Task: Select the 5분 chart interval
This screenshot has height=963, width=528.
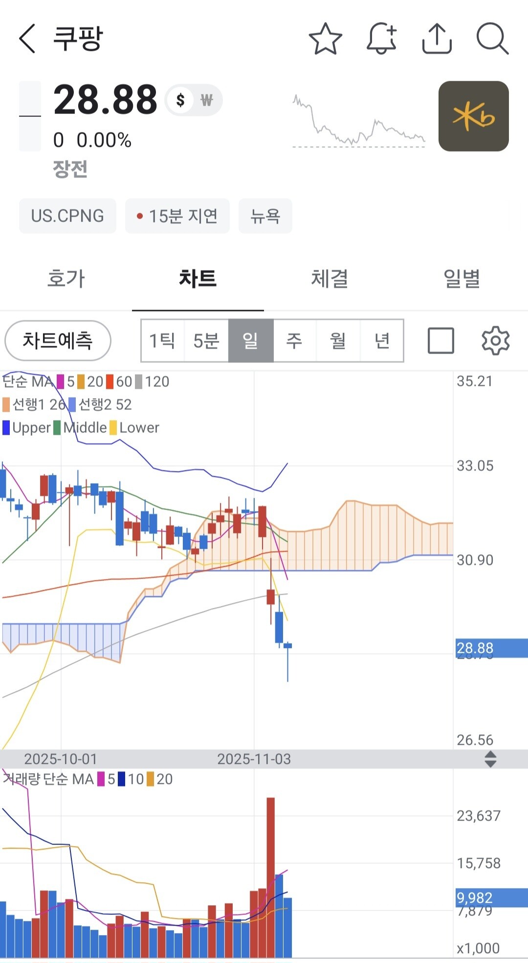Action: 206,341
